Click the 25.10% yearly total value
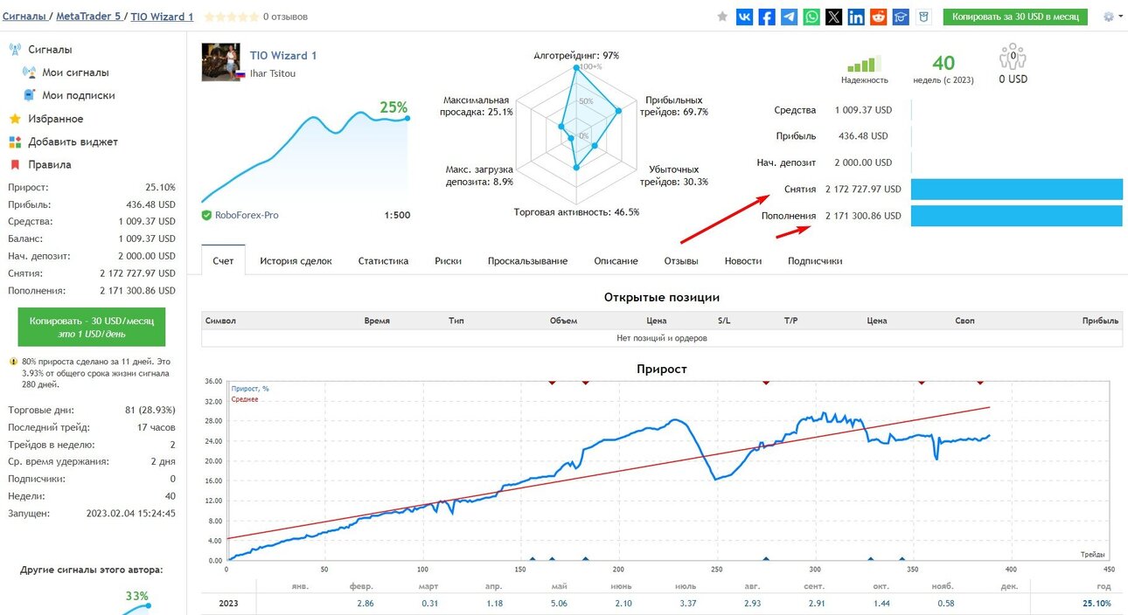1128x615 pixels. pyautogui.click(x=1097, y=604)
